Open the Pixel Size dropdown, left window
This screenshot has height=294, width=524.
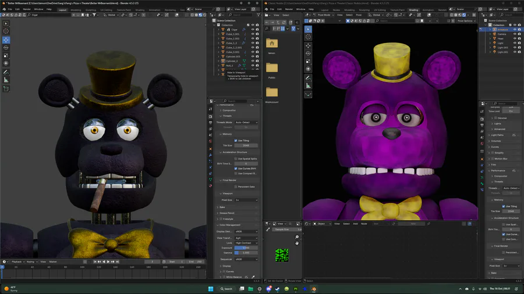coord(246,200)
